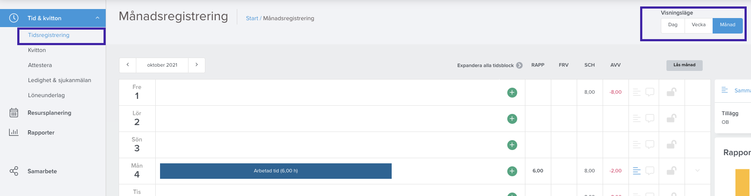Expand the Mån 4 row chevron

[x=698, y=171]
